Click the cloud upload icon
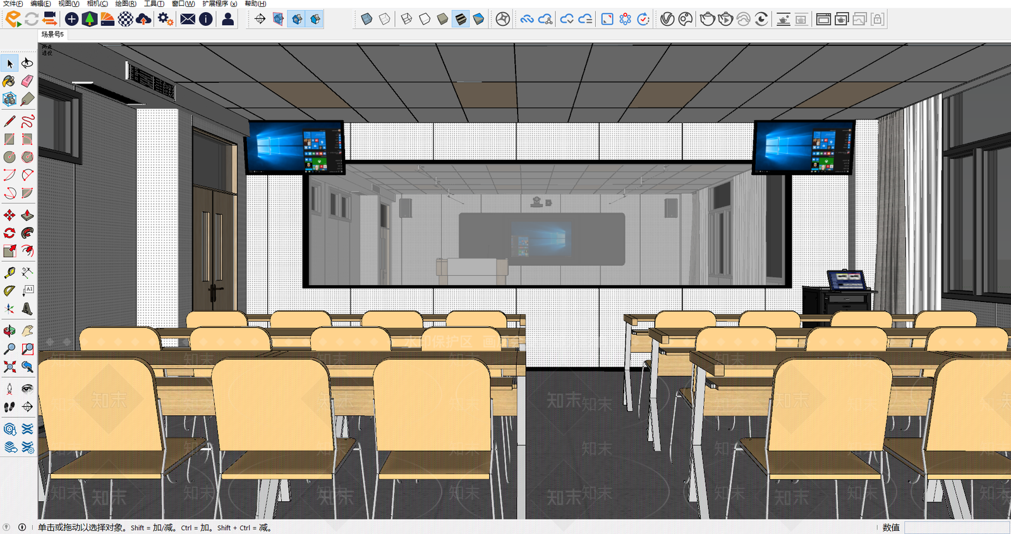 click(x=143, y=19)
